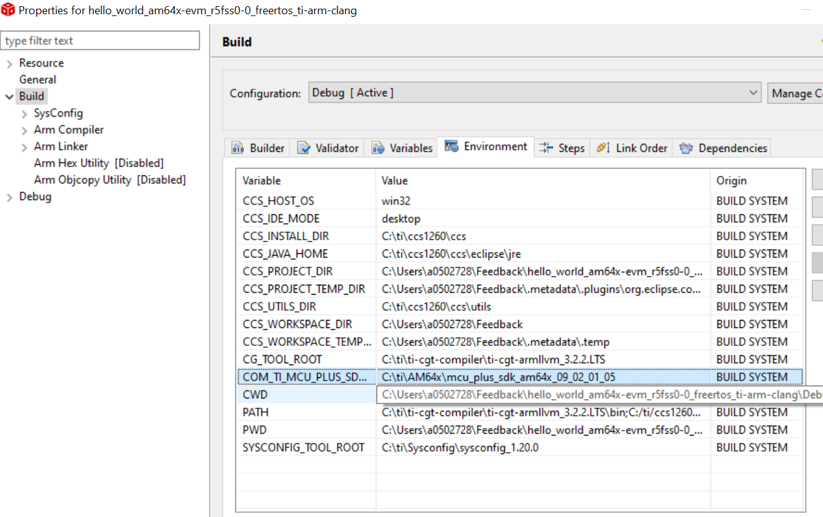The height and width of the screenshot is (517, 823).
Task: Select the CG_TOOL_ROOT variable name
Action: [282, 359]
